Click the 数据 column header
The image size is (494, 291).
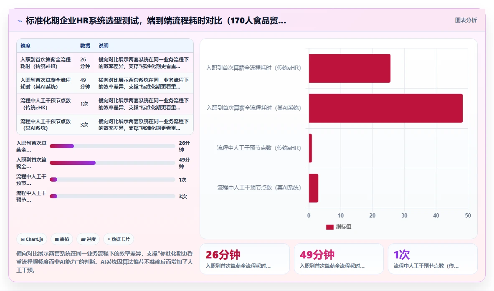(85, 46)
